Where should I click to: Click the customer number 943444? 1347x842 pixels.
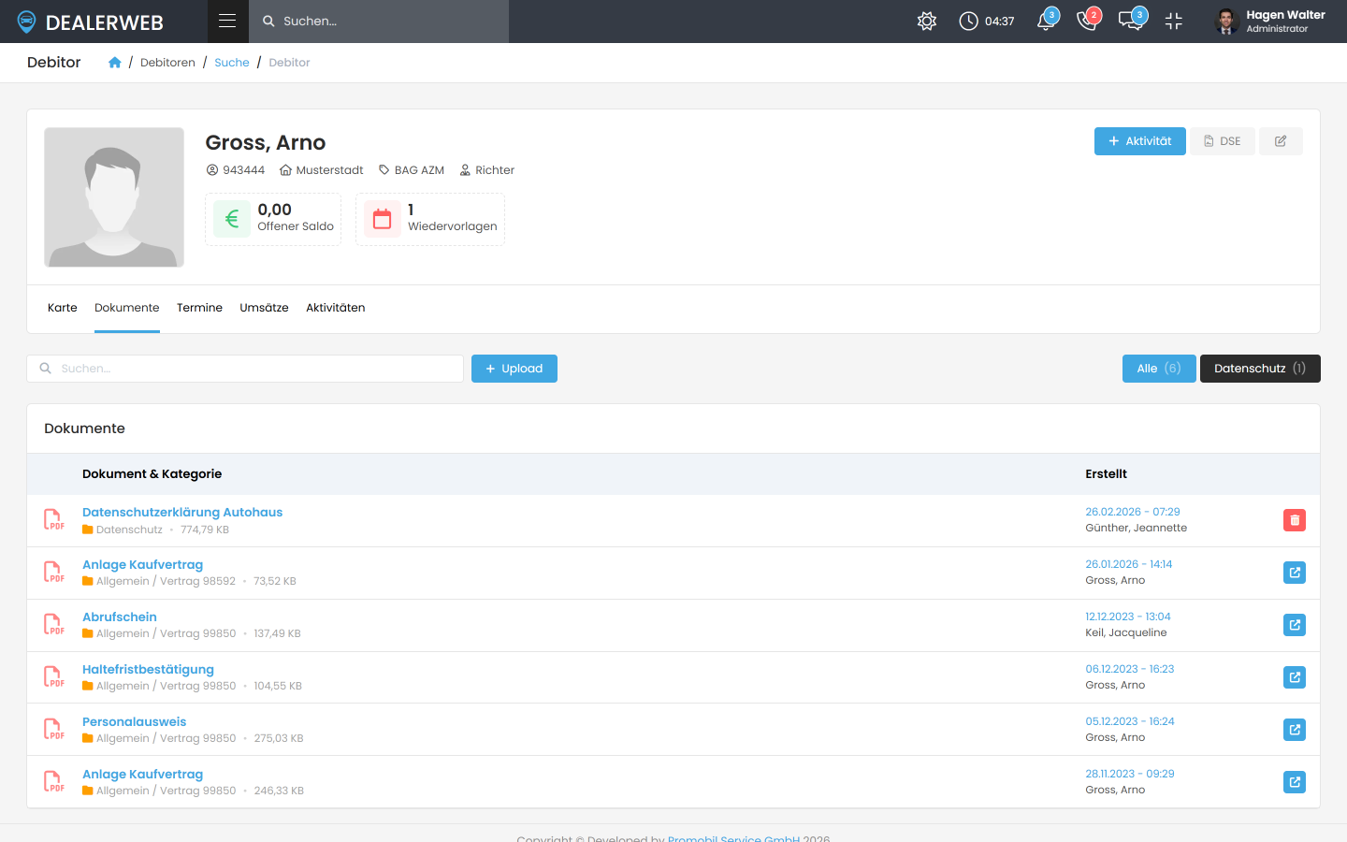tap(236, 170)
